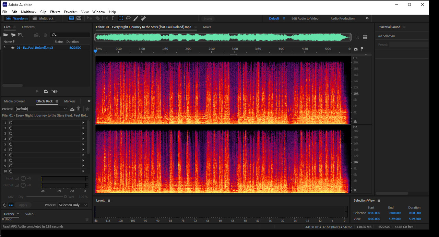Click the Selection Start time value

(x=374, y=213)
